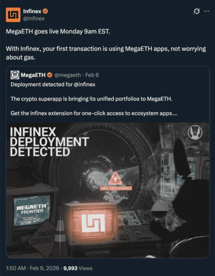Follow the @infinex mention in quoted text
The image size is (215, 276).
[x=84, y=84]
